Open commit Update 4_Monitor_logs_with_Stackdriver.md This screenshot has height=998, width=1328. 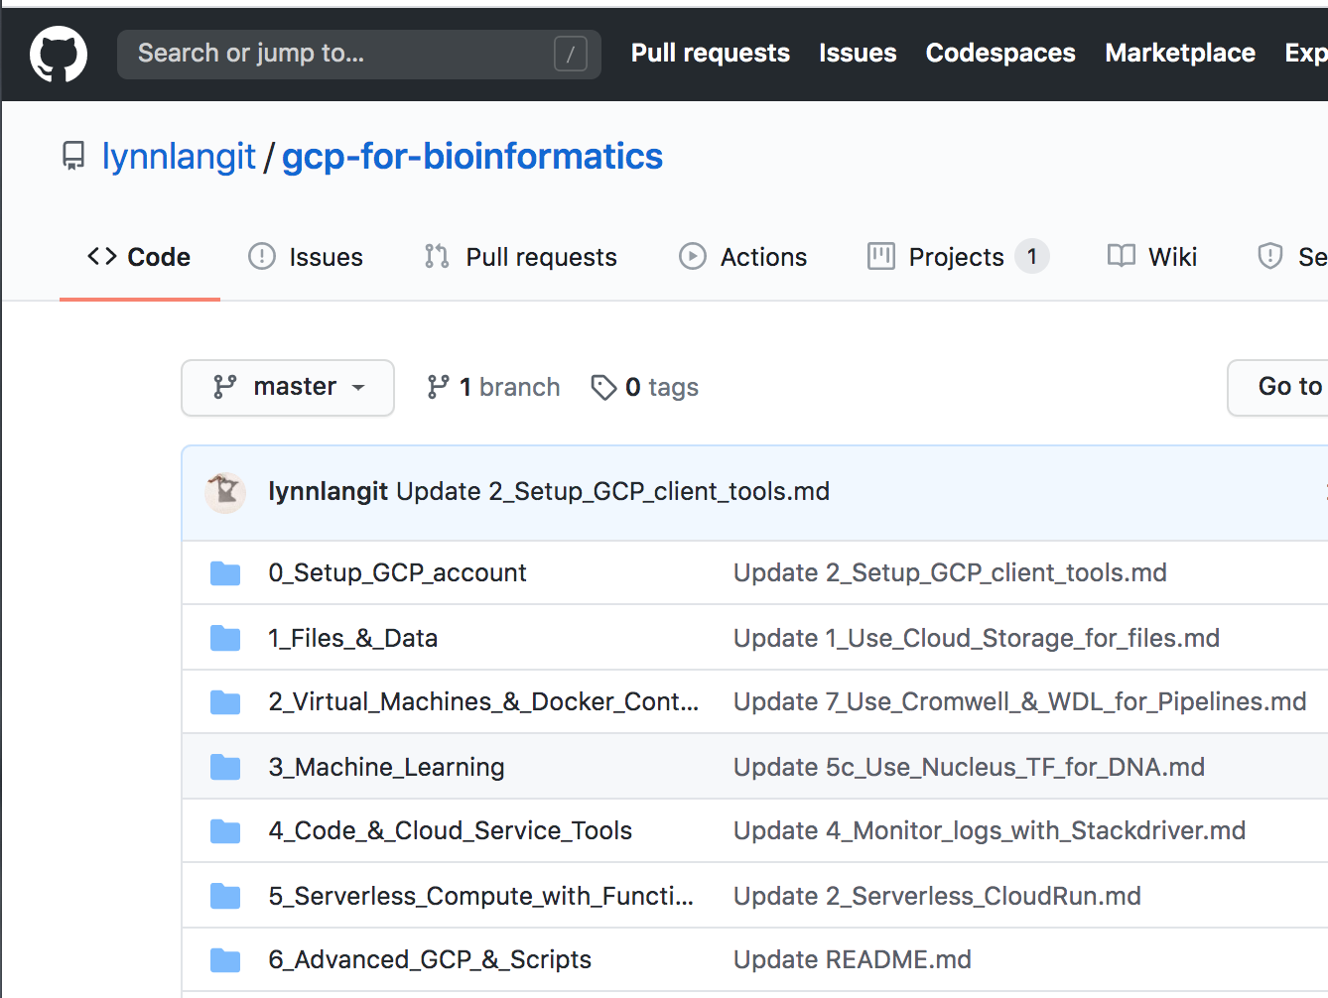990,830
